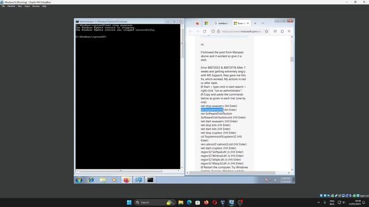This screenshot has height=207, width=369.
Task: Open the host taskbar icon with red badge
Action: click(240, 202)
